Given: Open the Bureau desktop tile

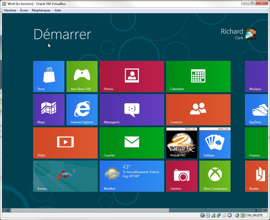Looking at the screenshot, I should pyautogui.click(x=65, y=176).
